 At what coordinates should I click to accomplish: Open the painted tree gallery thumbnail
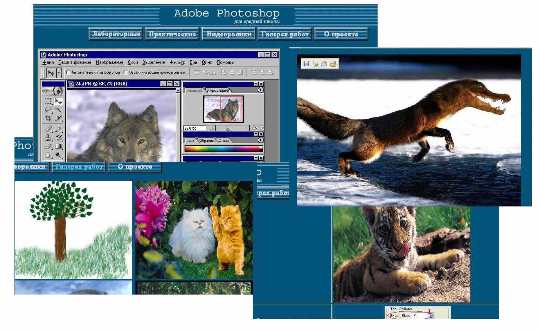(74, 230)
